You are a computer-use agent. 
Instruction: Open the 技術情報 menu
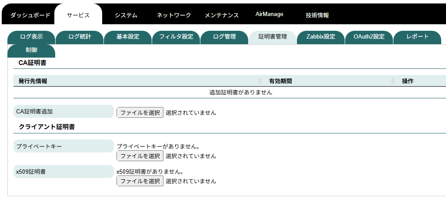[317, 15]
